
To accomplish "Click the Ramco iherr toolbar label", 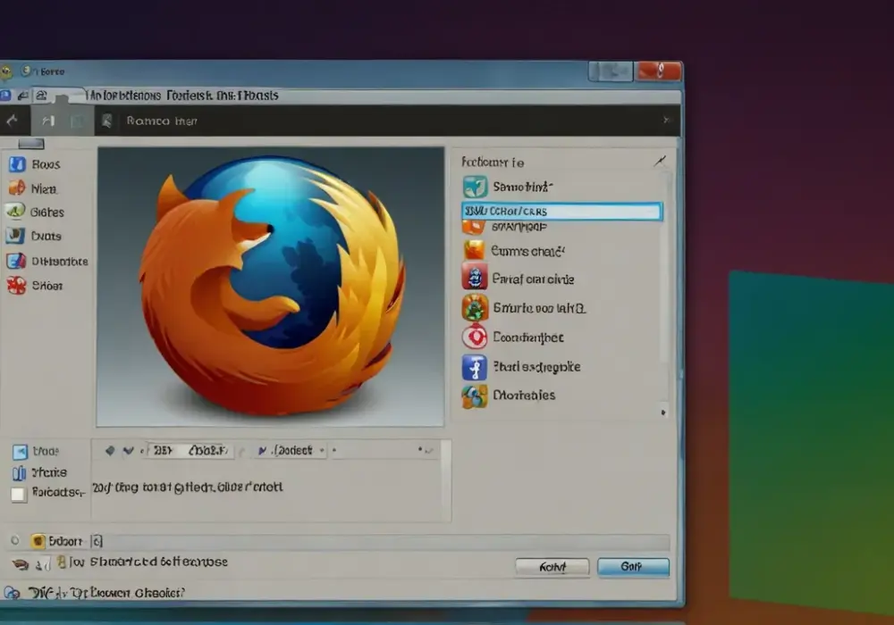I will click(x=162, y=121).
